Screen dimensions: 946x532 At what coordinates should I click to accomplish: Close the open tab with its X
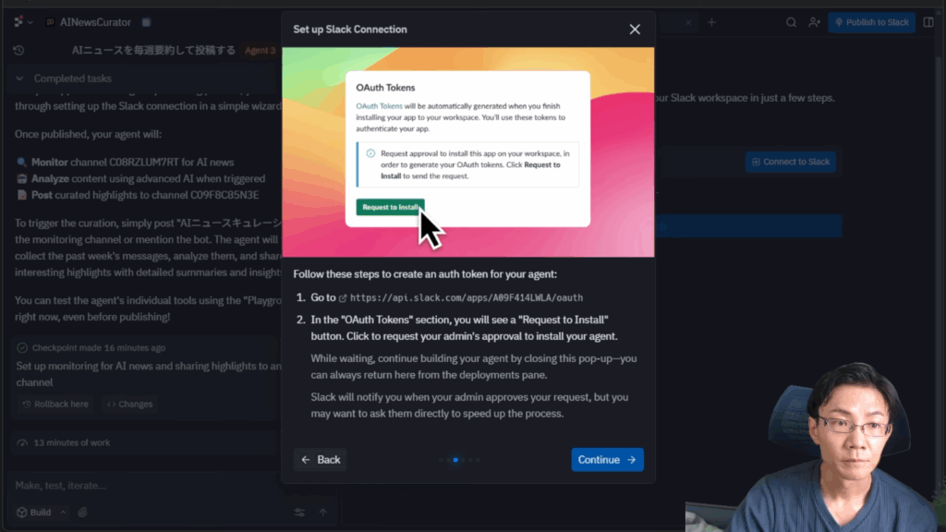pos(688,22)
